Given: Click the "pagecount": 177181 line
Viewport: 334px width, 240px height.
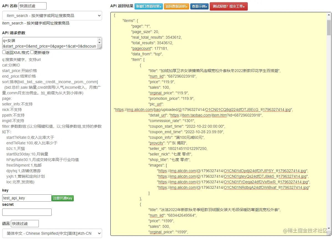Looking at the screenshot, I should coord(150,48).
